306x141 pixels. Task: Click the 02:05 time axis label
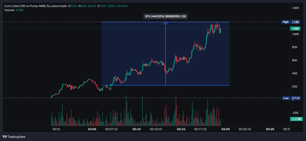(x=92, y=129)
